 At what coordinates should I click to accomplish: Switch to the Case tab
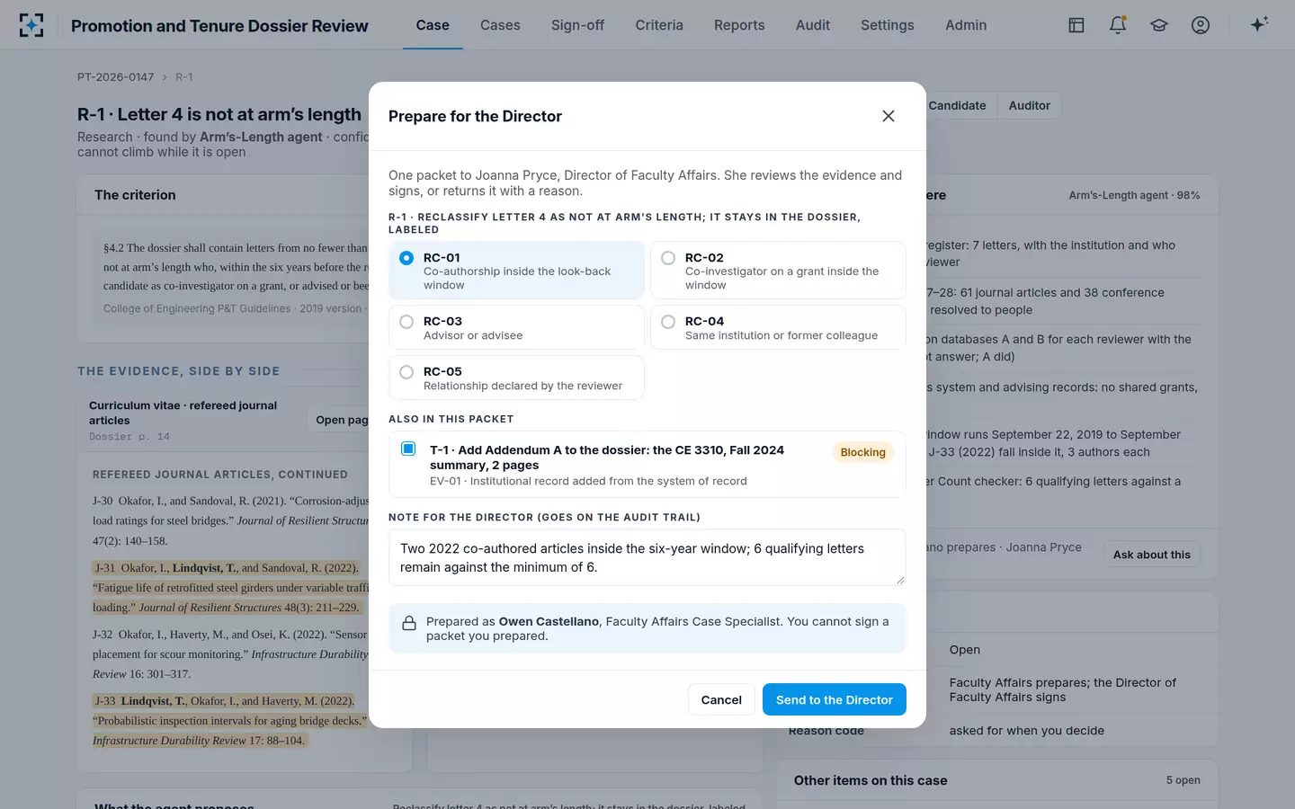click(433, 25)
